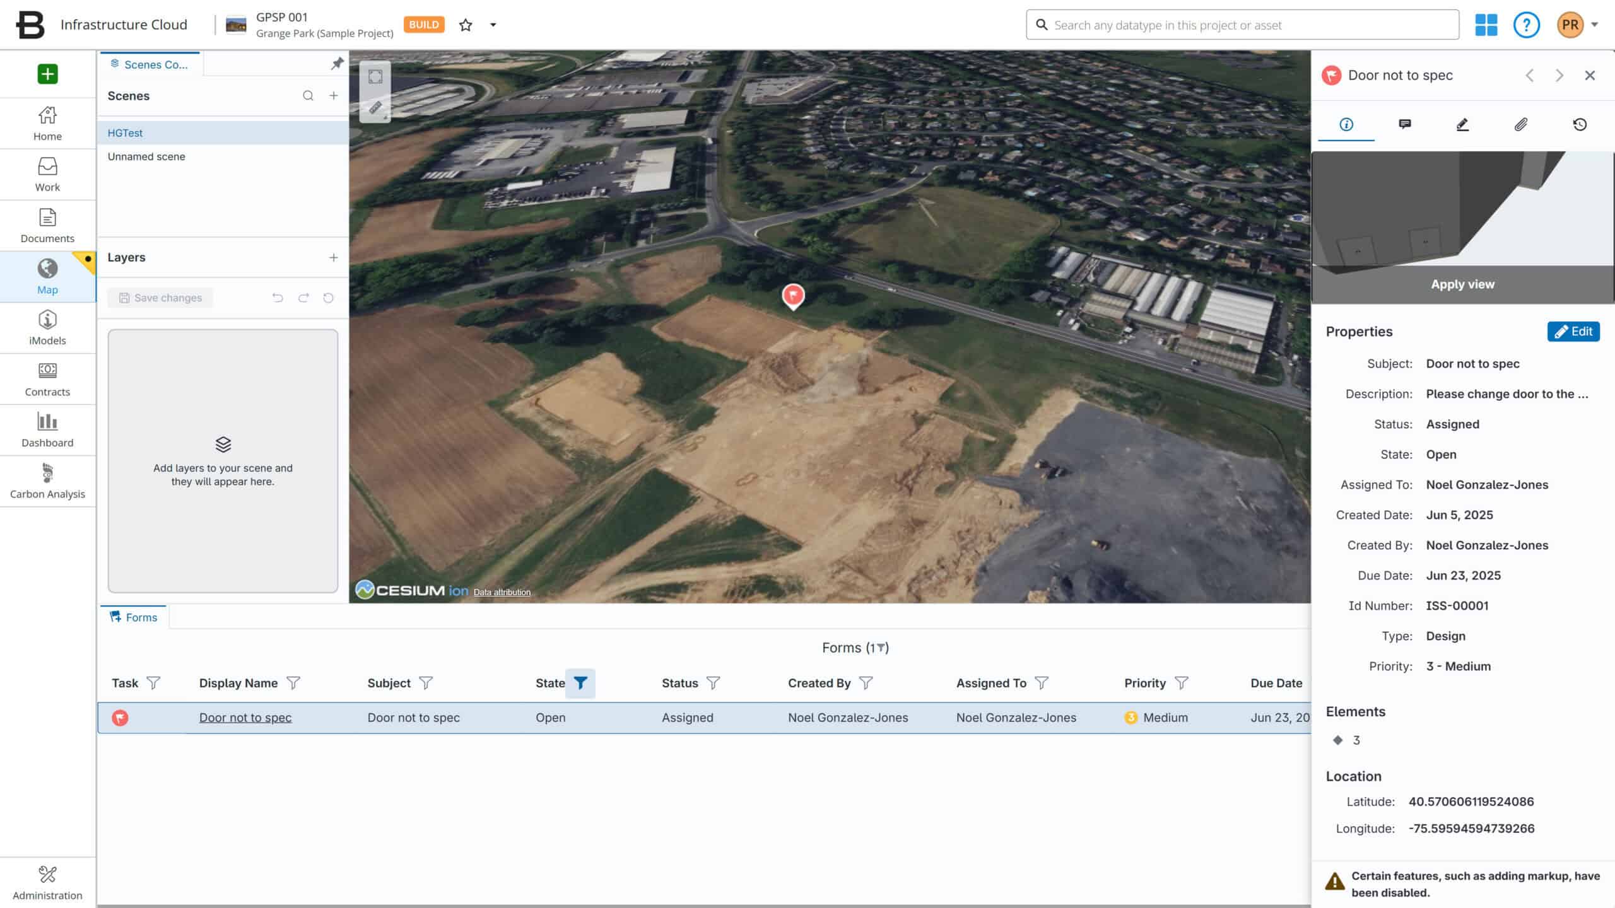1615x908 pixels.
Task: Add a new scene with plus
Action: pyautogui.click(x=334, y=96)
